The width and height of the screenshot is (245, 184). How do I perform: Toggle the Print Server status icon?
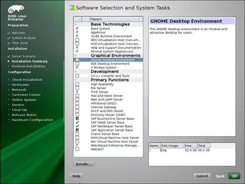coord(77,92)
